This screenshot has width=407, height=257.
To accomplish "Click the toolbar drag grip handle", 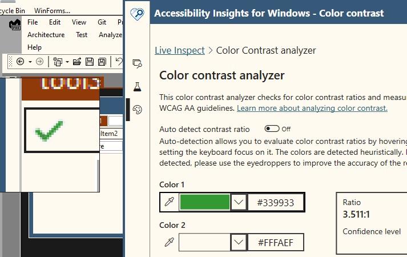I will (x=10, y=62).
